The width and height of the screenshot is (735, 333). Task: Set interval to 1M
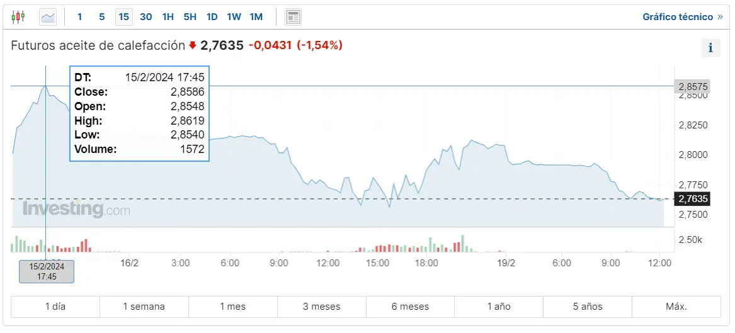tap(256, 17)
